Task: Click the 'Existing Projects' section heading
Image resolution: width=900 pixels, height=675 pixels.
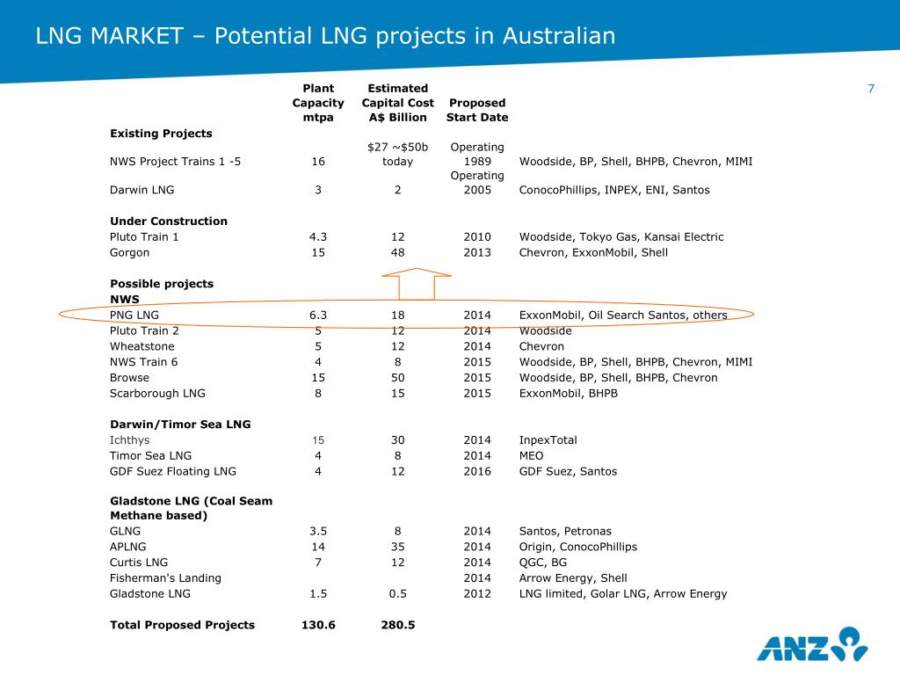Action: coord(161,134)
